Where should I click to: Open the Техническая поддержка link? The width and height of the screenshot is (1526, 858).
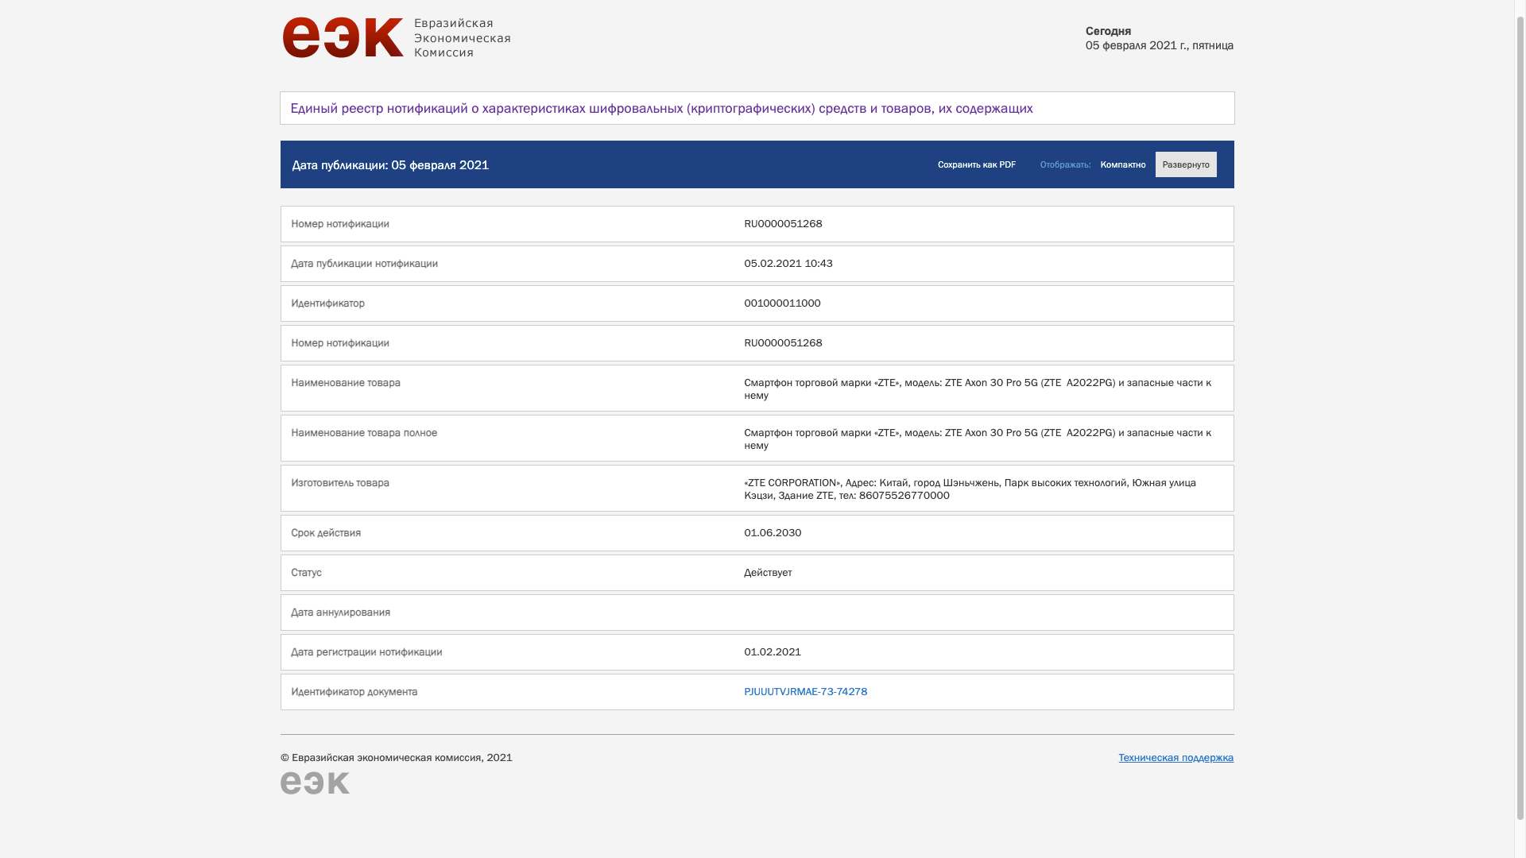pos(1175,758)
